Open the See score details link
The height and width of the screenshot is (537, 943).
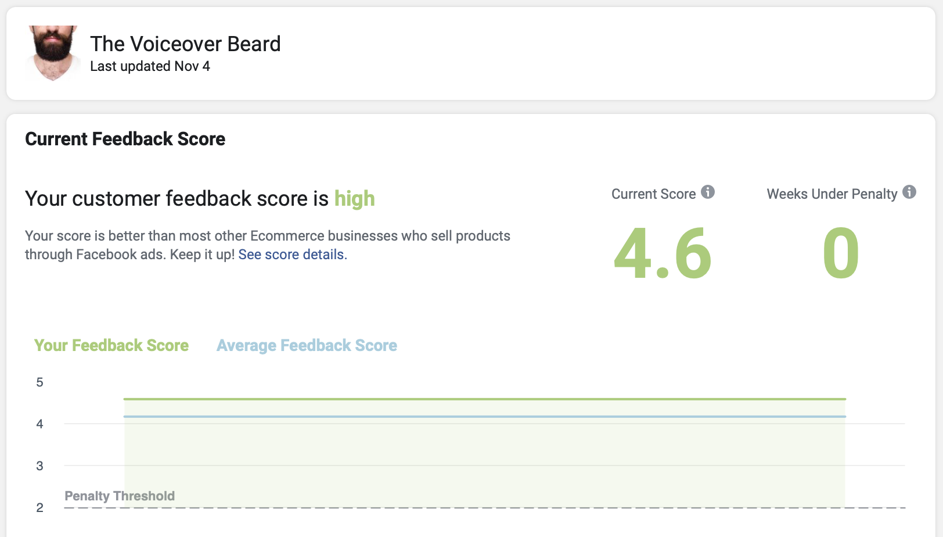(x=291, y=255)
